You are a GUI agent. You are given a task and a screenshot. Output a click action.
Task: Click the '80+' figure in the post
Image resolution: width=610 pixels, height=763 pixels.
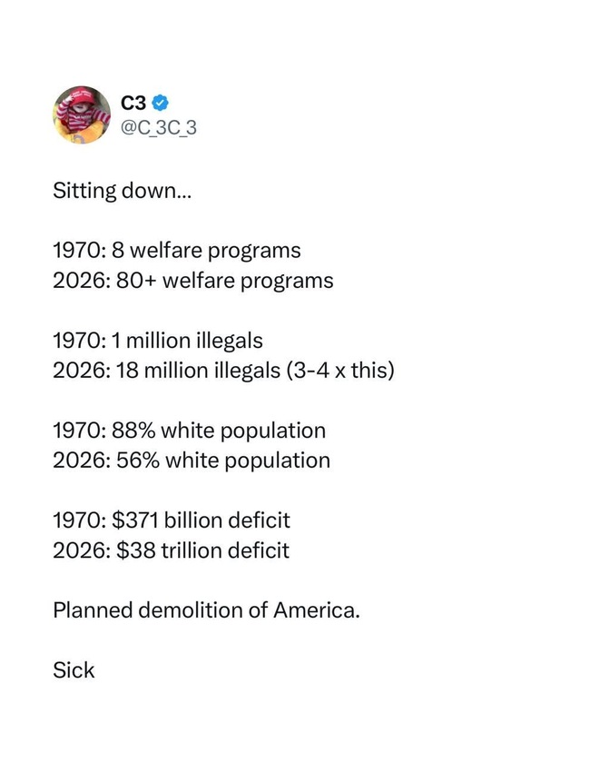point(136,280)
